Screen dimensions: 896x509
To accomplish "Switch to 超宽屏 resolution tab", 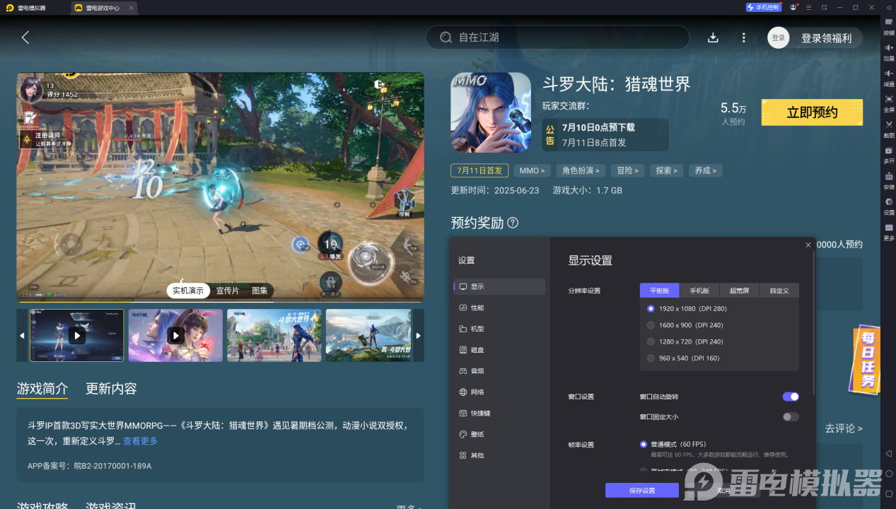I will click(739, 291).
